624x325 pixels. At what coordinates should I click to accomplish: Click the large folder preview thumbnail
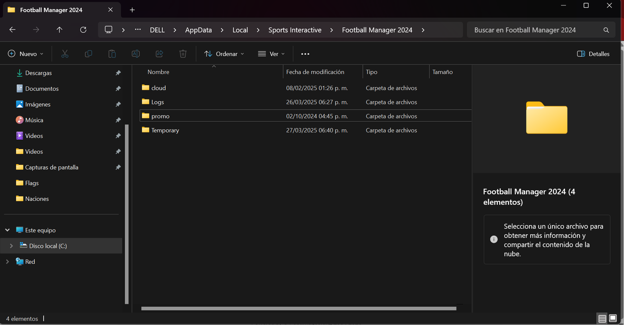click(546, 117)
